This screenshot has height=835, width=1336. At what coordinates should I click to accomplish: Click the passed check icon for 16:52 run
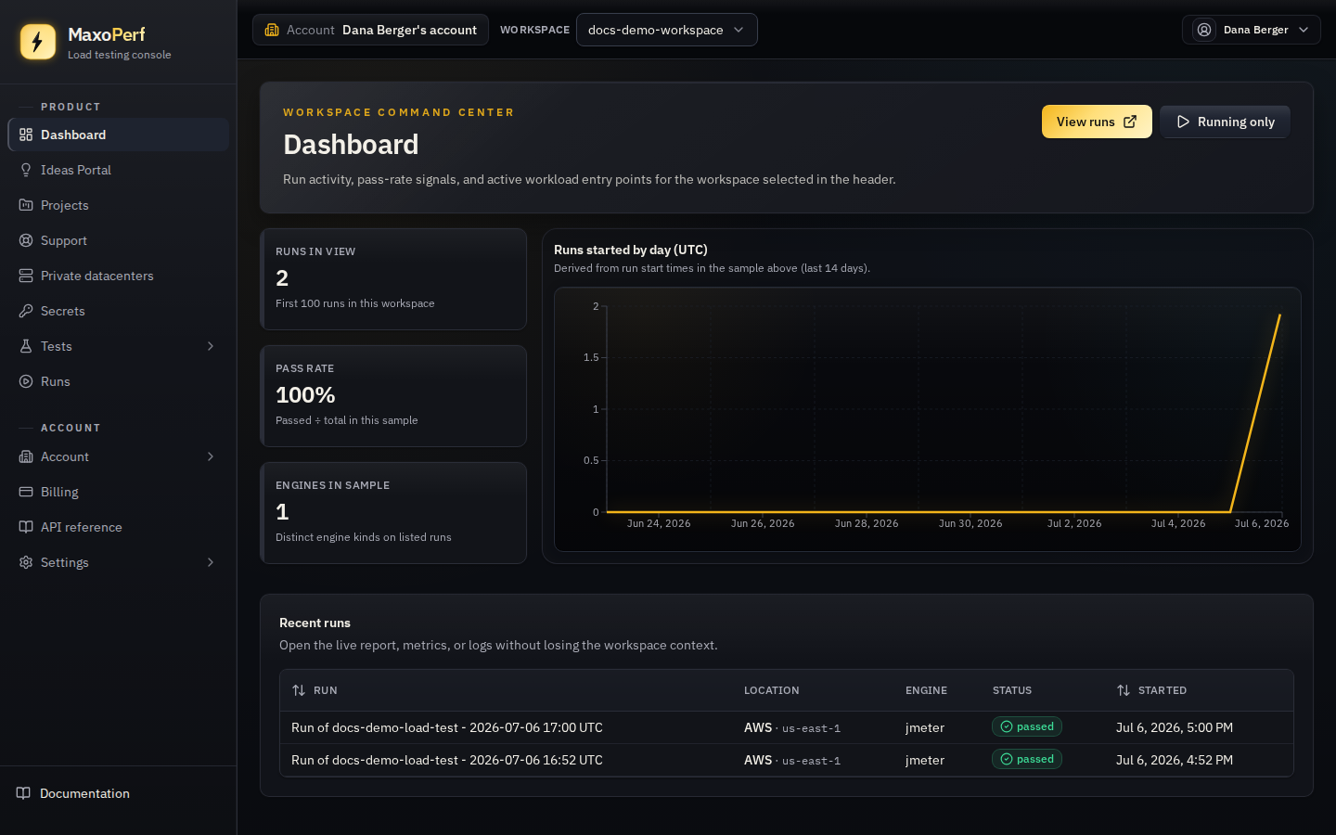pos(1007,759)
